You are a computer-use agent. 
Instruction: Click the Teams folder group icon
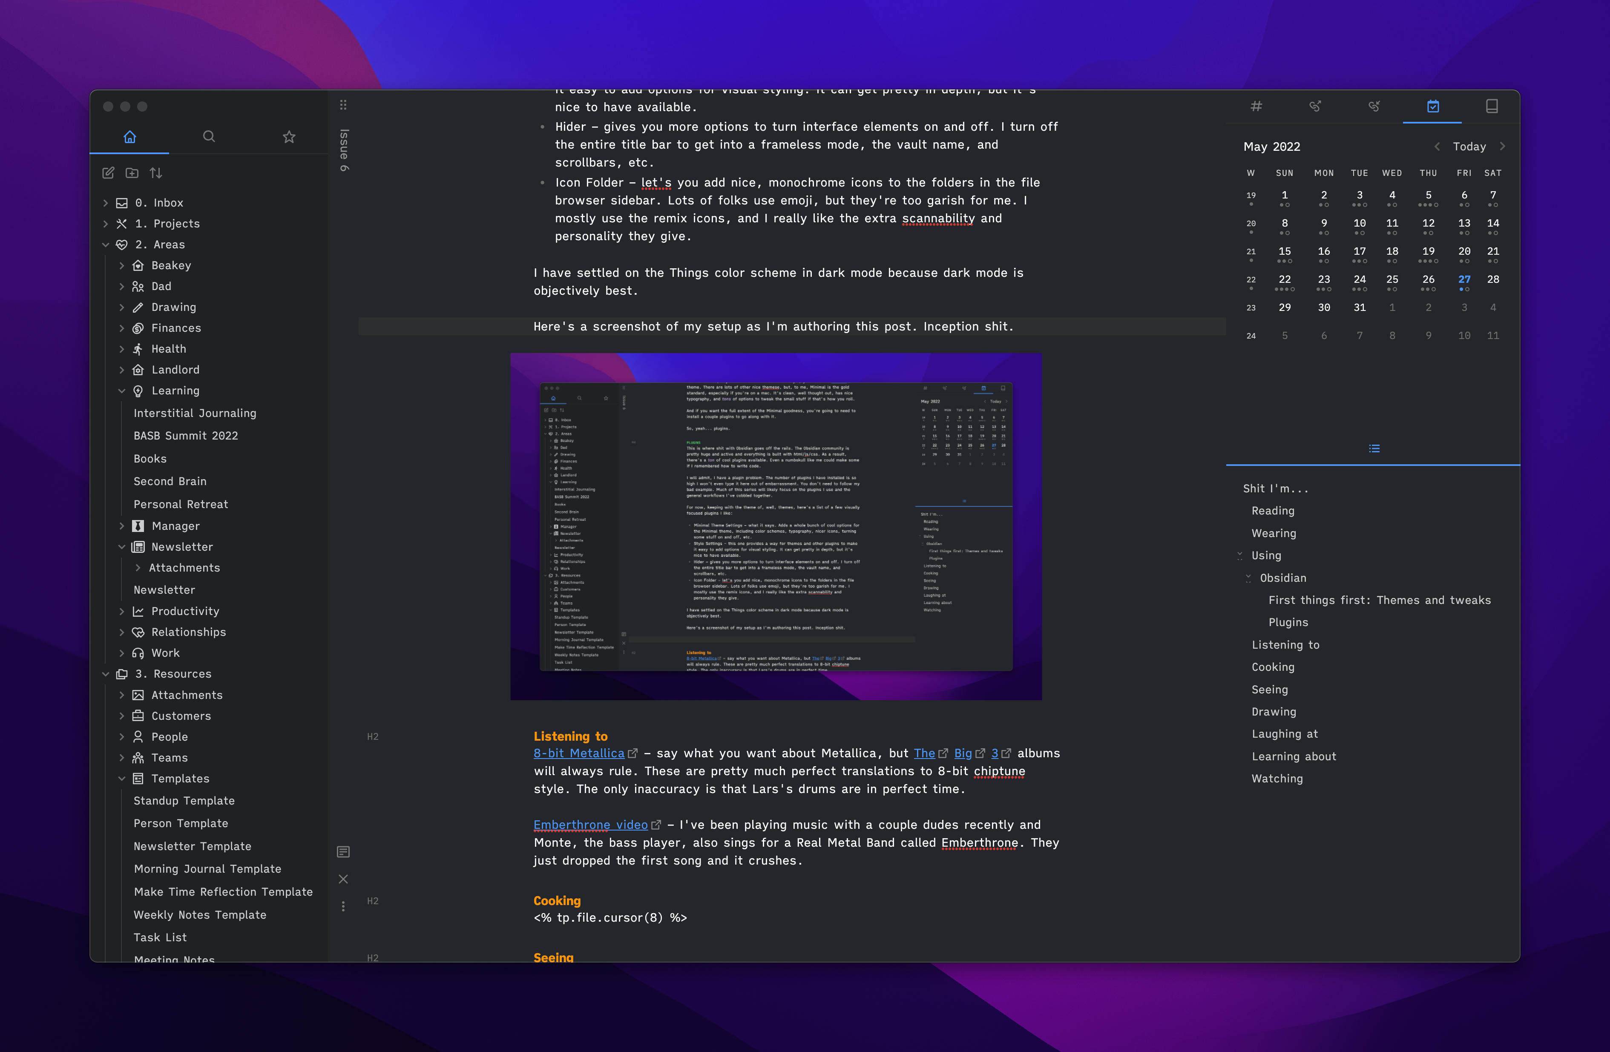click(138, 759)
